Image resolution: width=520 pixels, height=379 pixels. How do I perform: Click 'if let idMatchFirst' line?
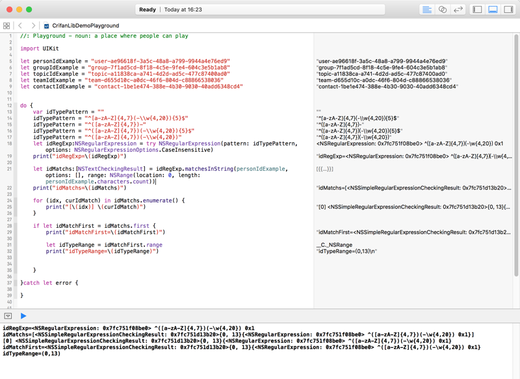[x=94, y=226]
